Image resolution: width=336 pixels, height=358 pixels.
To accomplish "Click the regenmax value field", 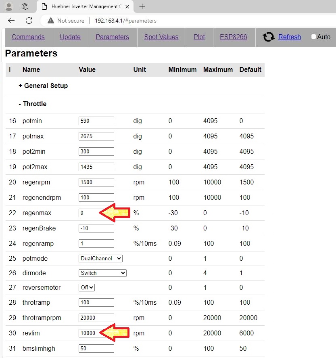I will point(89,213).
